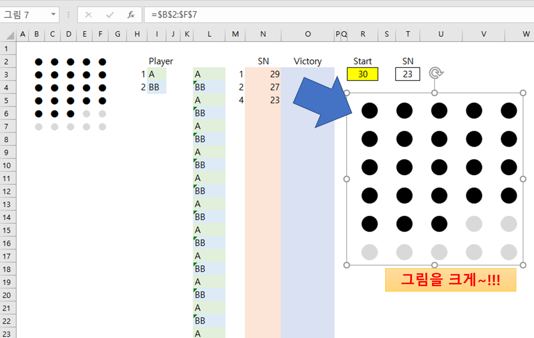Click the Select All corner triangle
This screenshot has height=338, width=534.
pyautogui.click(x=10, y=35)
